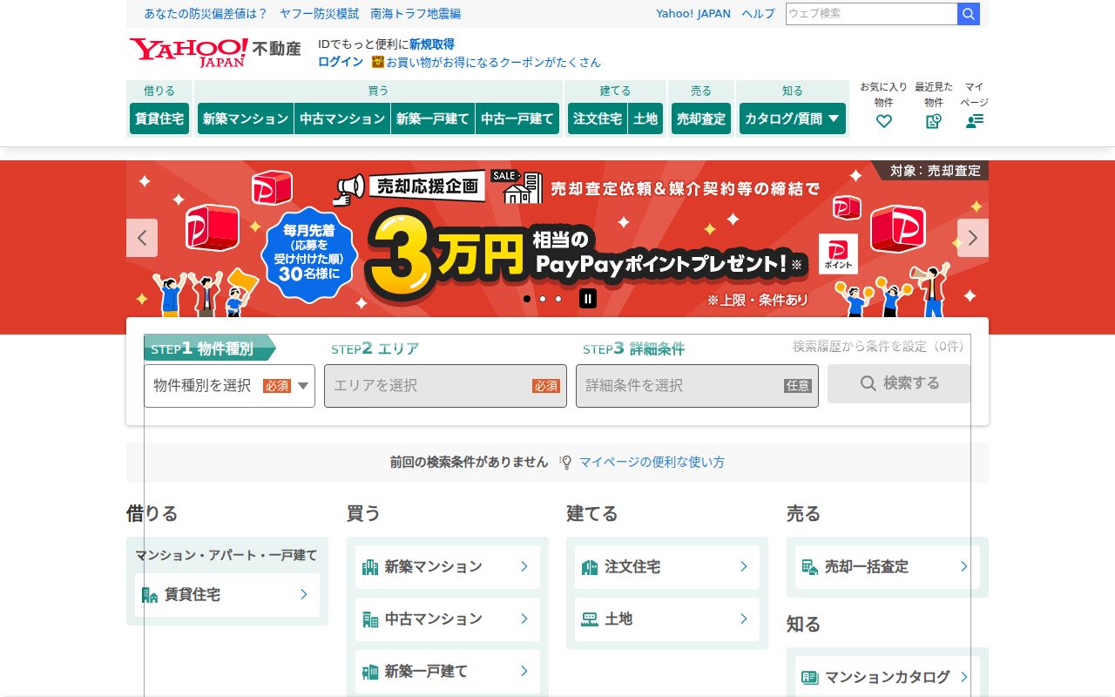Viewport: 1115px width, 697px height.
Task: Open 新築一戸建て in the navigation bar
Action: click(433, 118)
